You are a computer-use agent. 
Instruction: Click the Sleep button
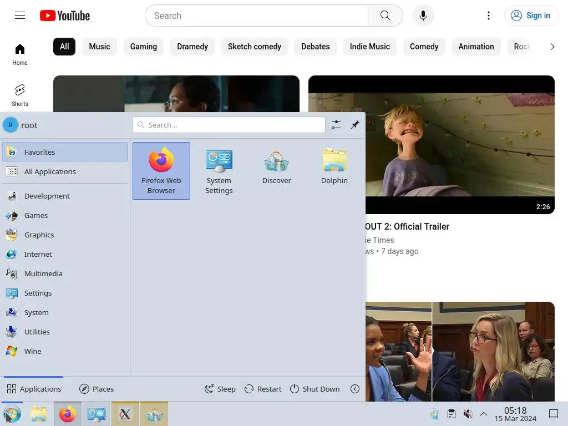pyautogui.click(x=220, y=389)
